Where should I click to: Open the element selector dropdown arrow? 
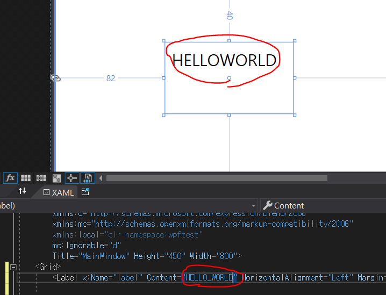pyautogui.click(x=254, y=206)
